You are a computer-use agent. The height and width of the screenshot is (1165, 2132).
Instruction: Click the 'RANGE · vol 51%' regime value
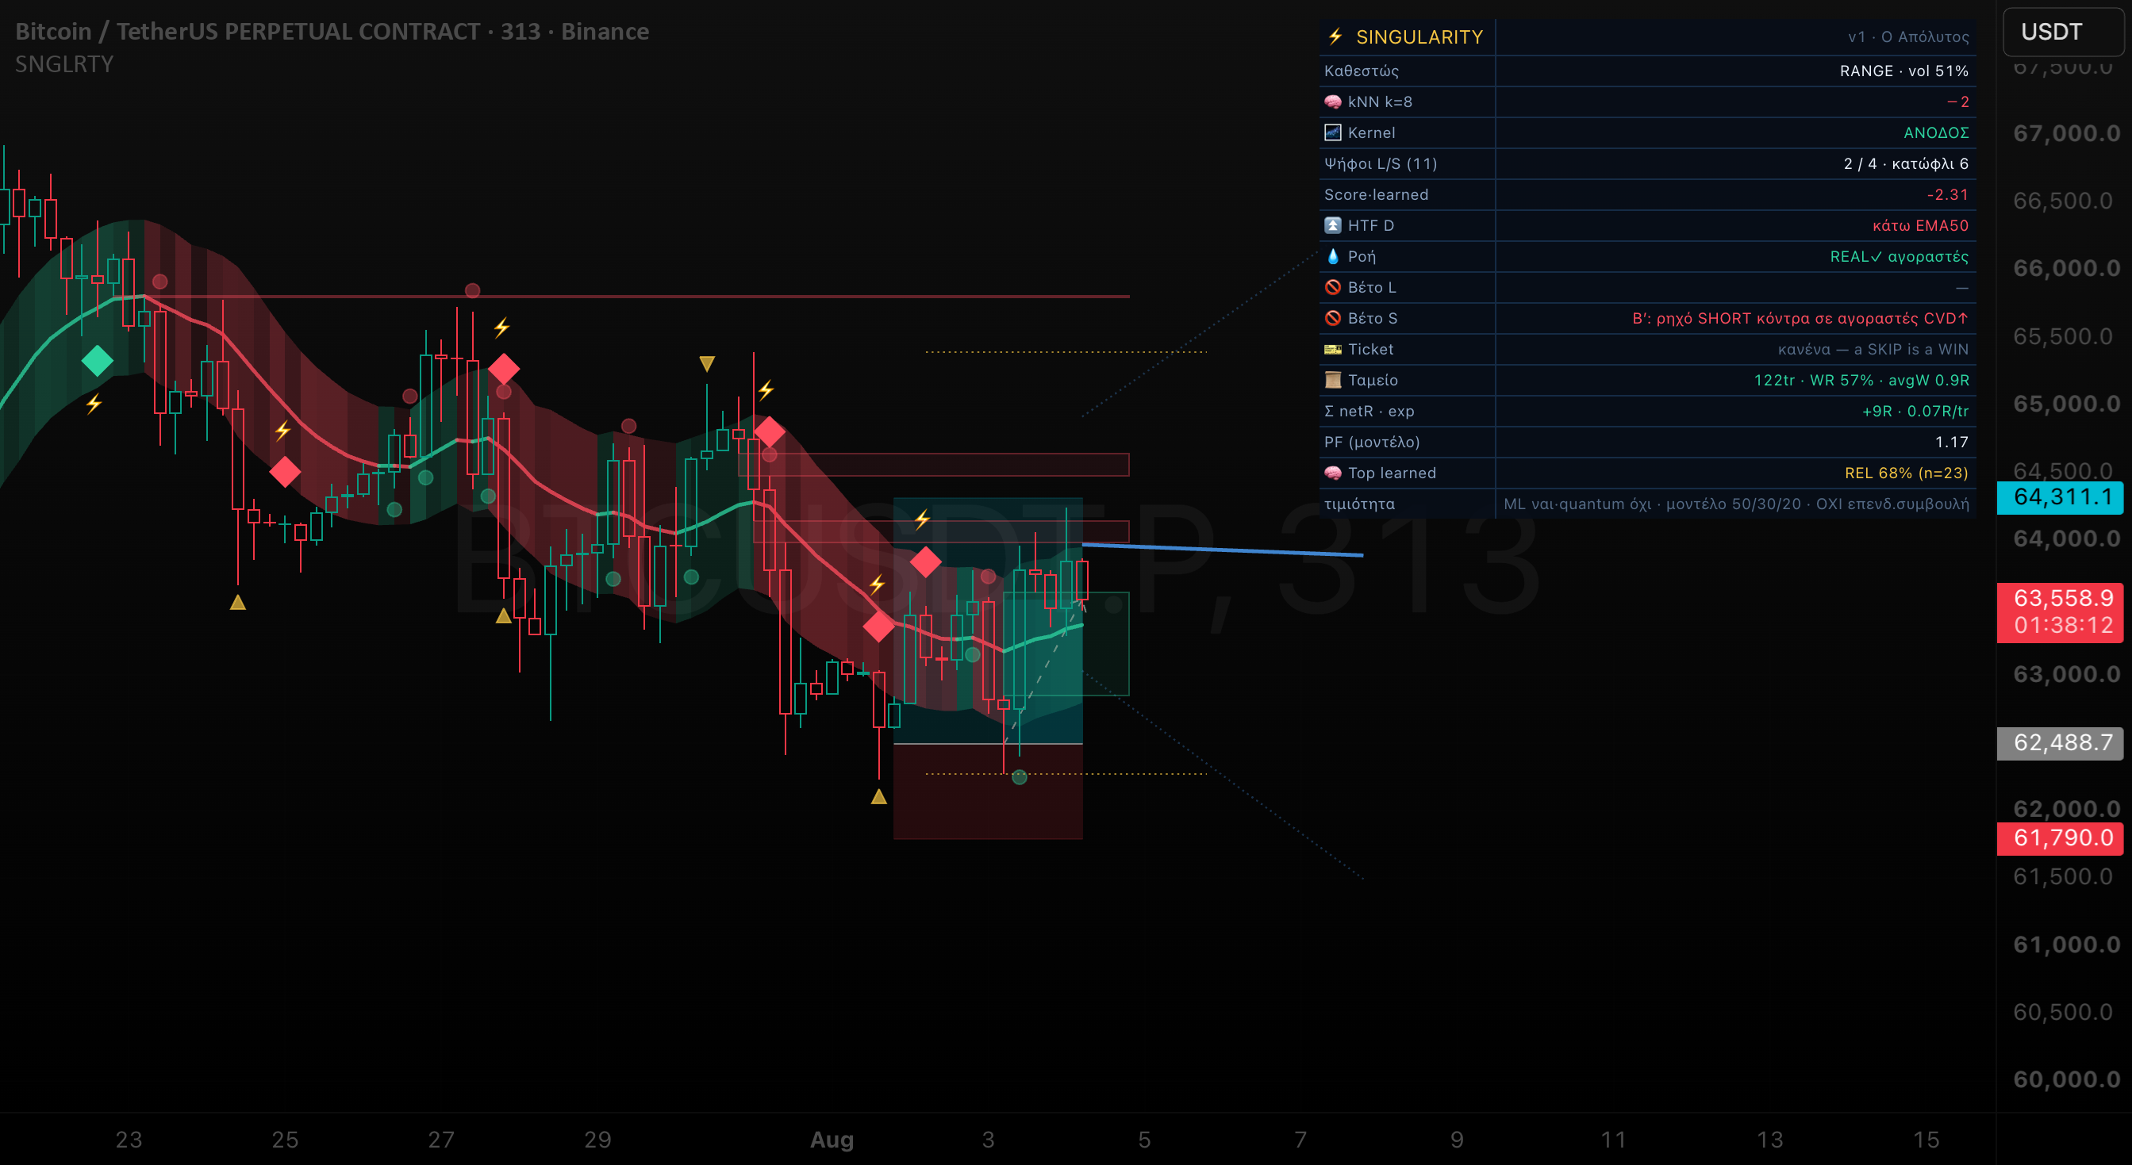click(1903, 71)
